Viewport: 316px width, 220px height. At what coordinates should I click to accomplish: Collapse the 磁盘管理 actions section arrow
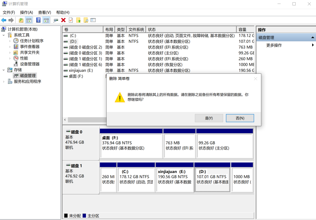pos(313,38)
